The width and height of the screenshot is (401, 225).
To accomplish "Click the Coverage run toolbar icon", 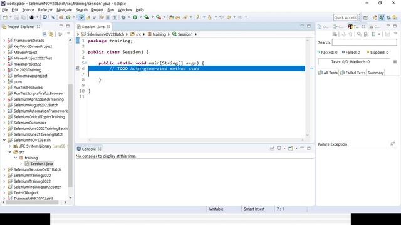I will coord(147,17).
